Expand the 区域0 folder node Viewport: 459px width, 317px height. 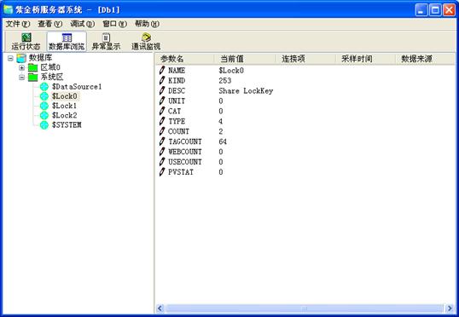point(21,67)
